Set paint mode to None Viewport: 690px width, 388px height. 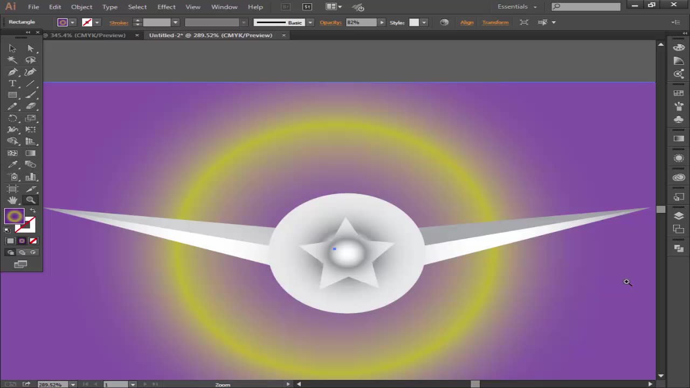click(x=33, y=241)
